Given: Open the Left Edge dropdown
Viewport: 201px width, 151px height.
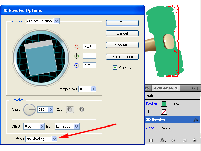Looking at the screenshot, I should point(76,127).
